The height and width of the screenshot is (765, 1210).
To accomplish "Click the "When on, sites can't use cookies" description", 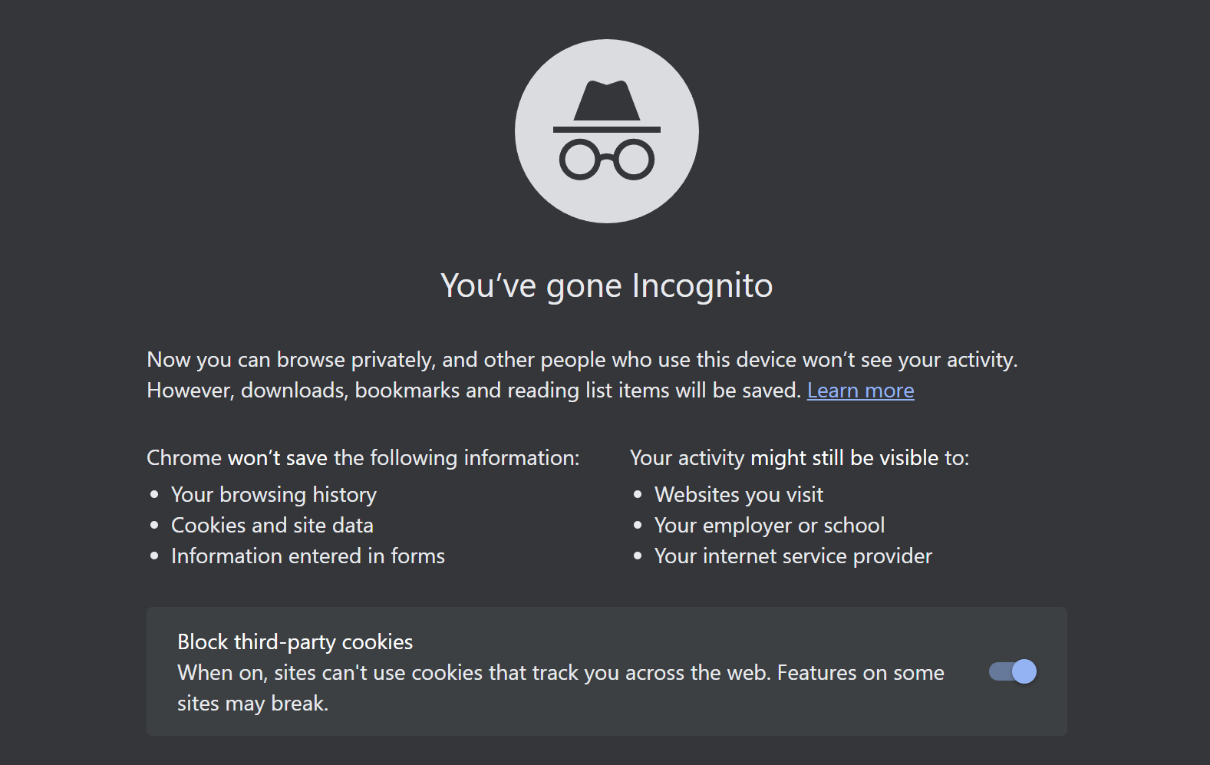I will [x=560, y=673].
